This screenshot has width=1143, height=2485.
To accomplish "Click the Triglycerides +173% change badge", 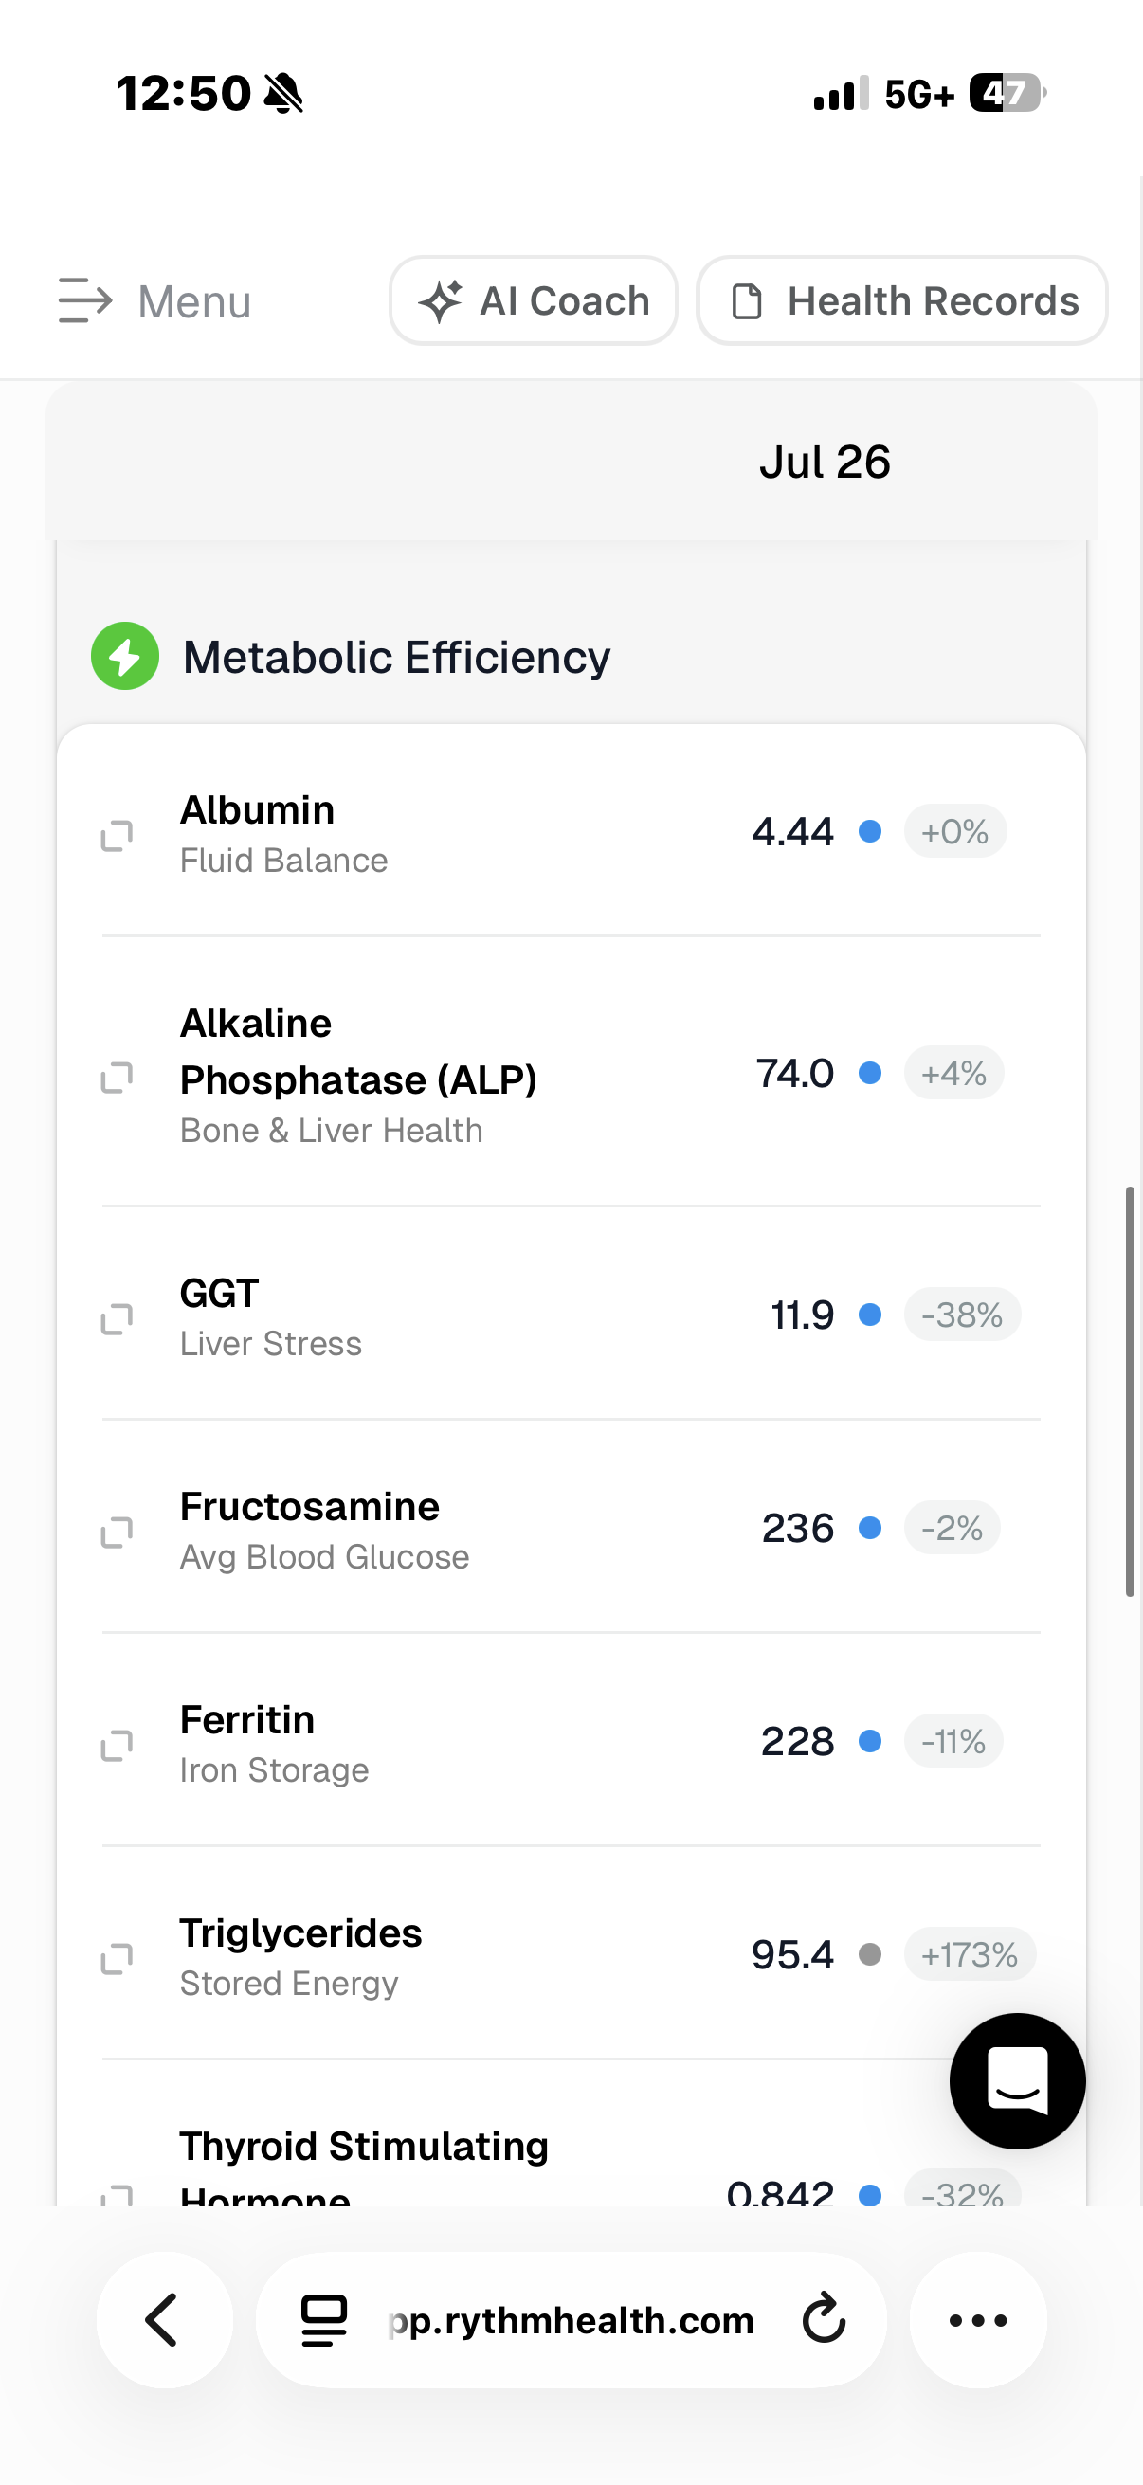I will click(970, 1954).
